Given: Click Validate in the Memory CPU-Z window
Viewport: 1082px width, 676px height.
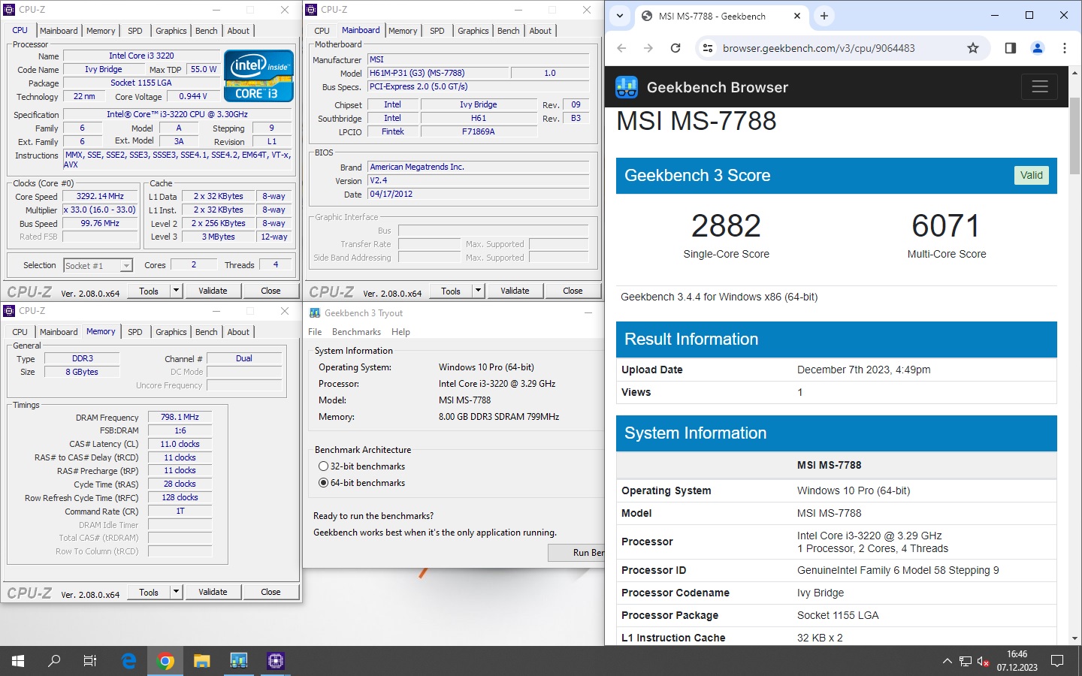Looking at the screenshot, I should 213,592.
